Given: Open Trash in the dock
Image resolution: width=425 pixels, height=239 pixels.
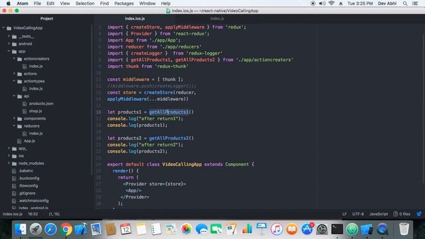Looking at the screenshot, I should [404, 229].
